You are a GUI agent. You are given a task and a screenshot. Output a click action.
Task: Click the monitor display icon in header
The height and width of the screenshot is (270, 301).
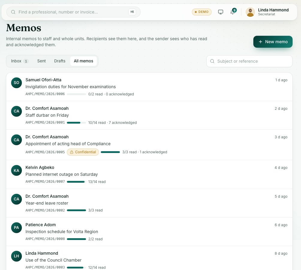click(221, 12)
